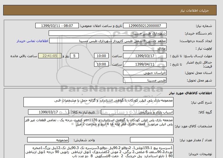Click response deadline date 1399/03/17
This screenshot has height=158, width=223.
[x=145, y=56]
